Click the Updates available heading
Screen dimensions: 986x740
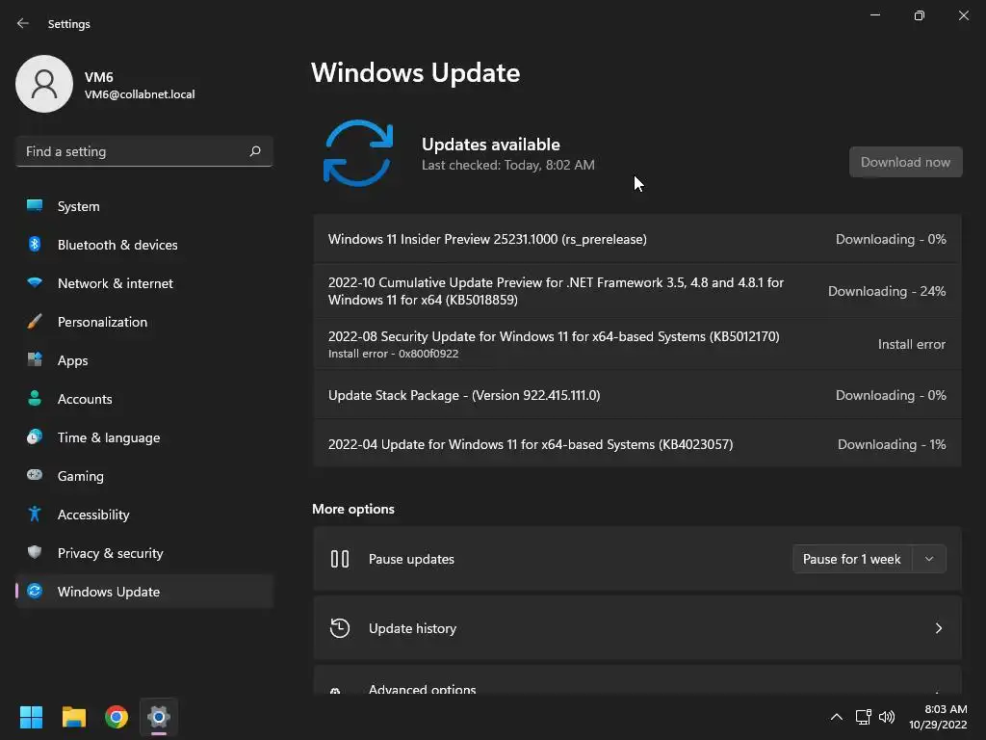pyautogui.click(x=490, y=145)
